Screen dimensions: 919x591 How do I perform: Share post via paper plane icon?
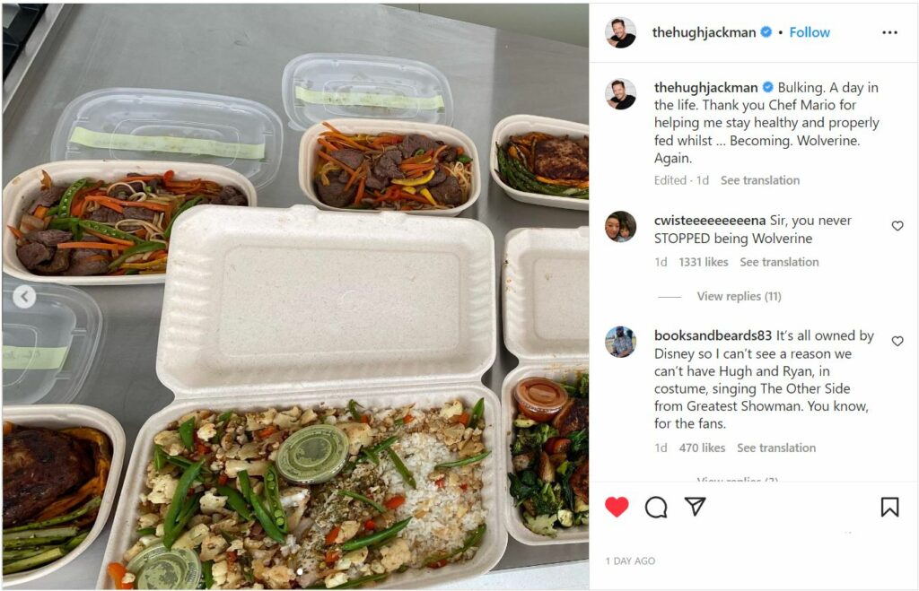(x=696, y=507)
